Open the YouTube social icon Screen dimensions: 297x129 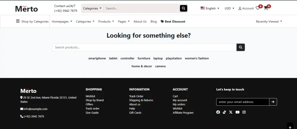pyautogui.click(x=238, y=112)
